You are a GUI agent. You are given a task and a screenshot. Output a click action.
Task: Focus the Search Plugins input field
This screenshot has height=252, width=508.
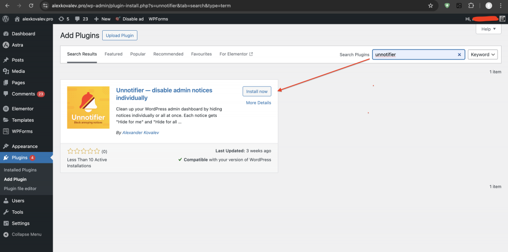coord(414,54)
